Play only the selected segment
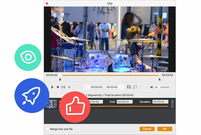 coord(63,87)
